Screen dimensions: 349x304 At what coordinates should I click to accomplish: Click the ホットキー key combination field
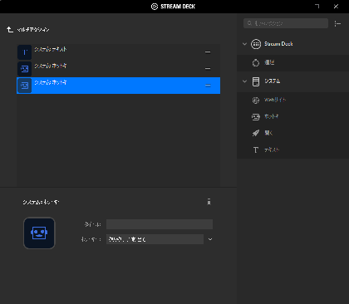(155, 239)
